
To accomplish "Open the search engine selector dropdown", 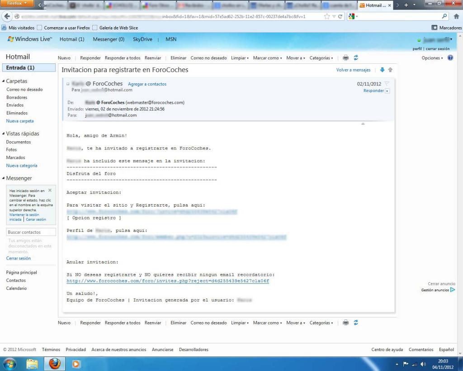I will 353,17.
